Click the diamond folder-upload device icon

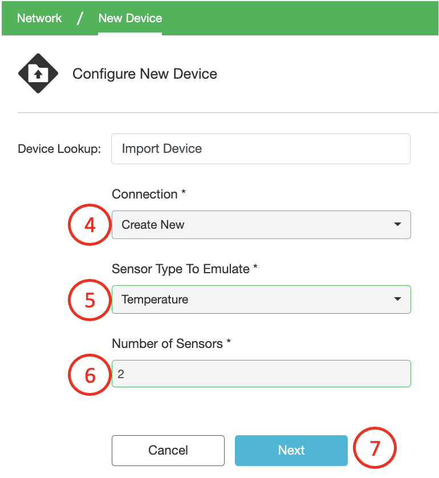point(38,74)
